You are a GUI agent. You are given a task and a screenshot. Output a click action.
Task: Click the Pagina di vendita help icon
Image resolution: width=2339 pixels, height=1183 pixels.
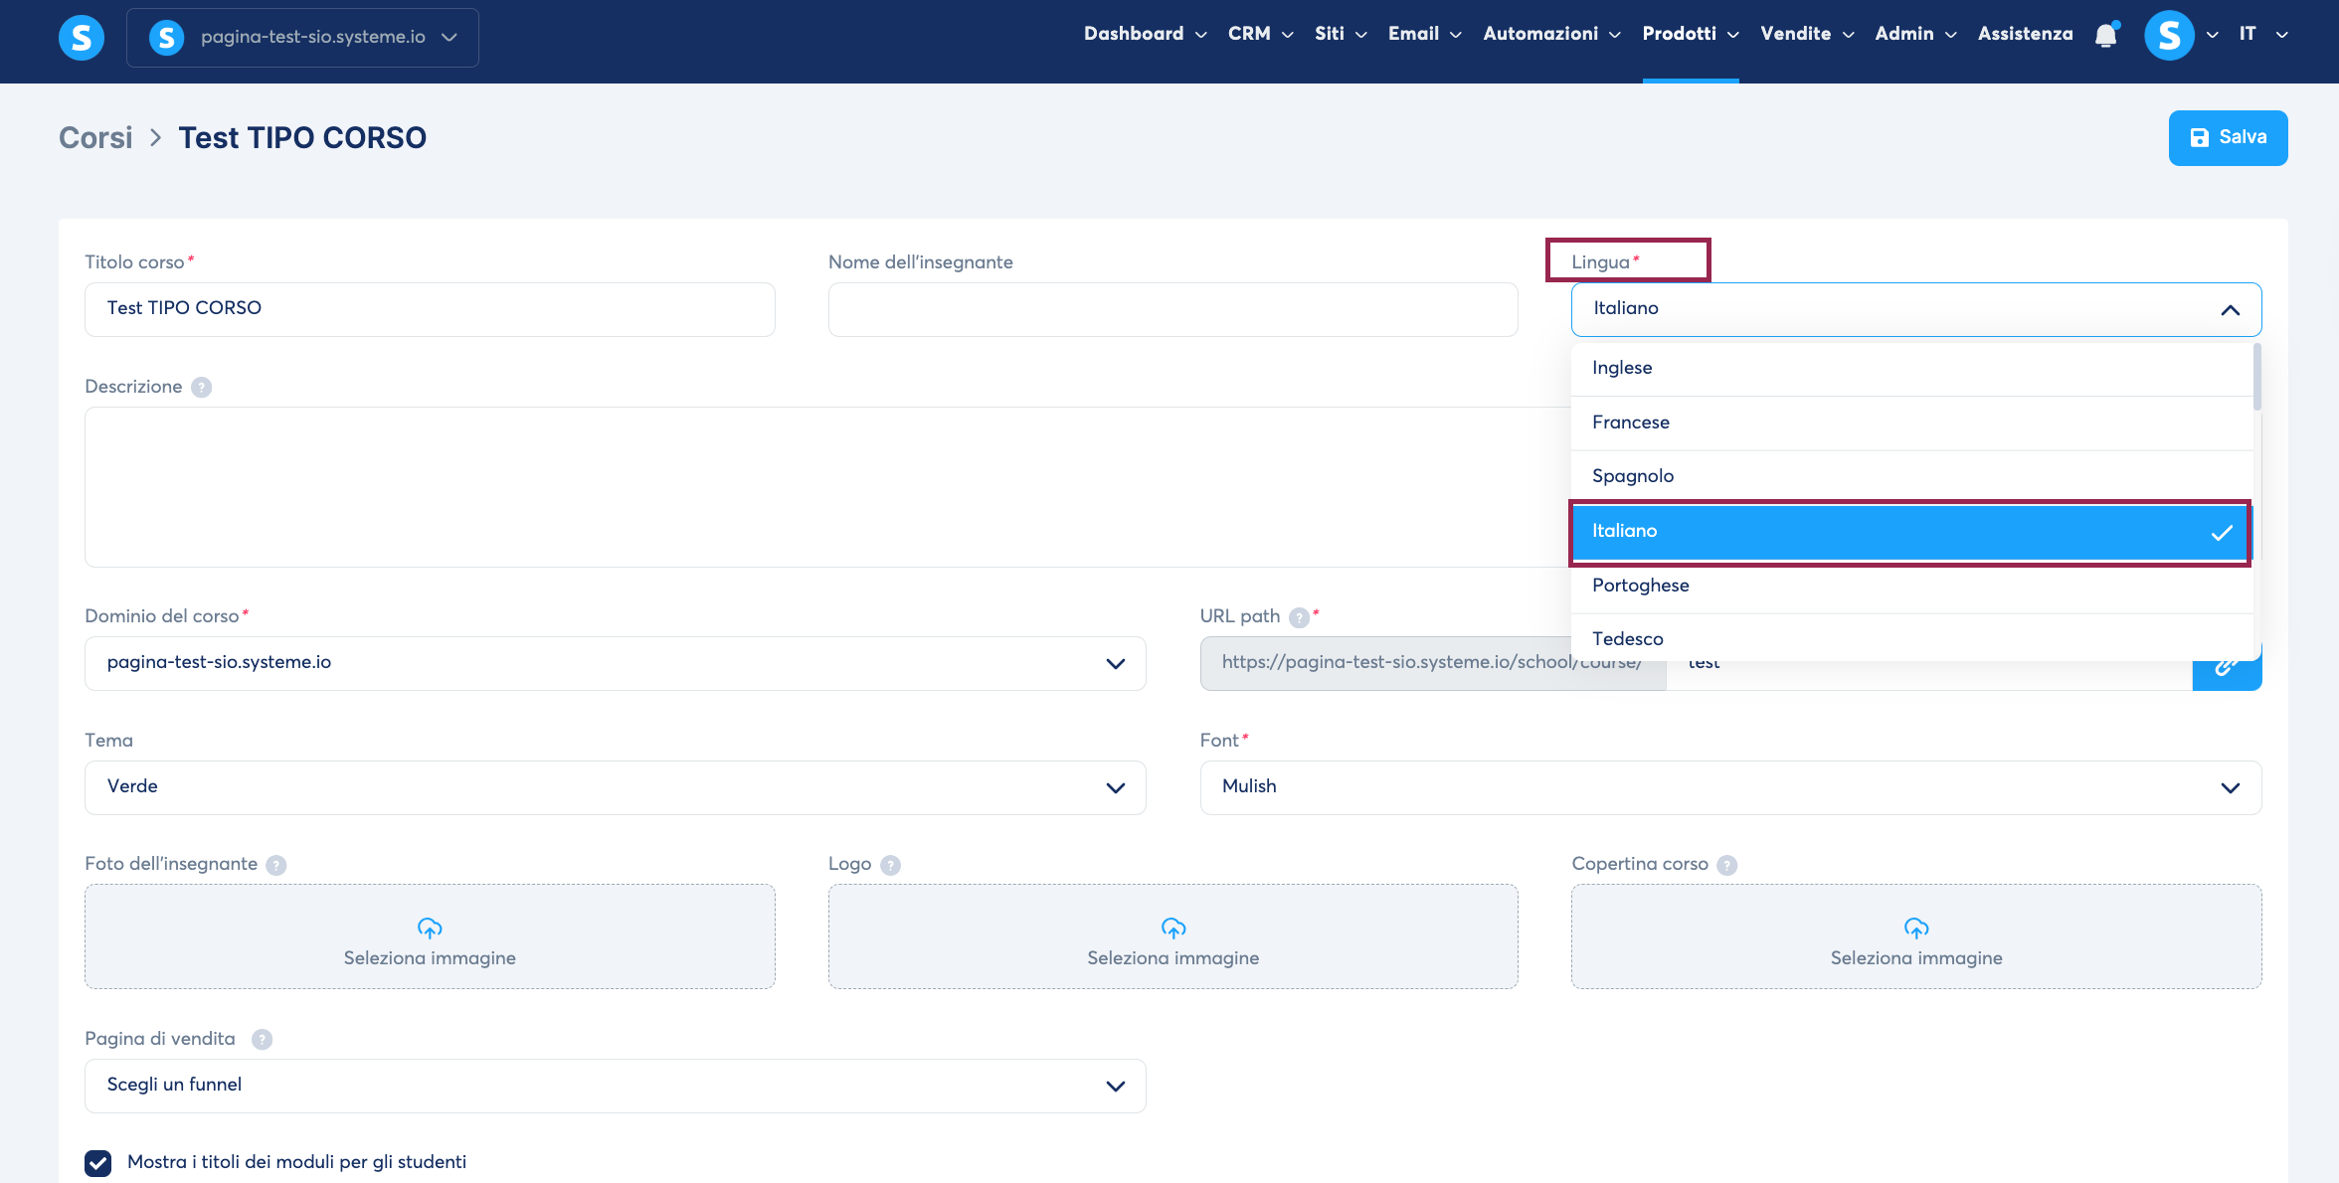262,1040
